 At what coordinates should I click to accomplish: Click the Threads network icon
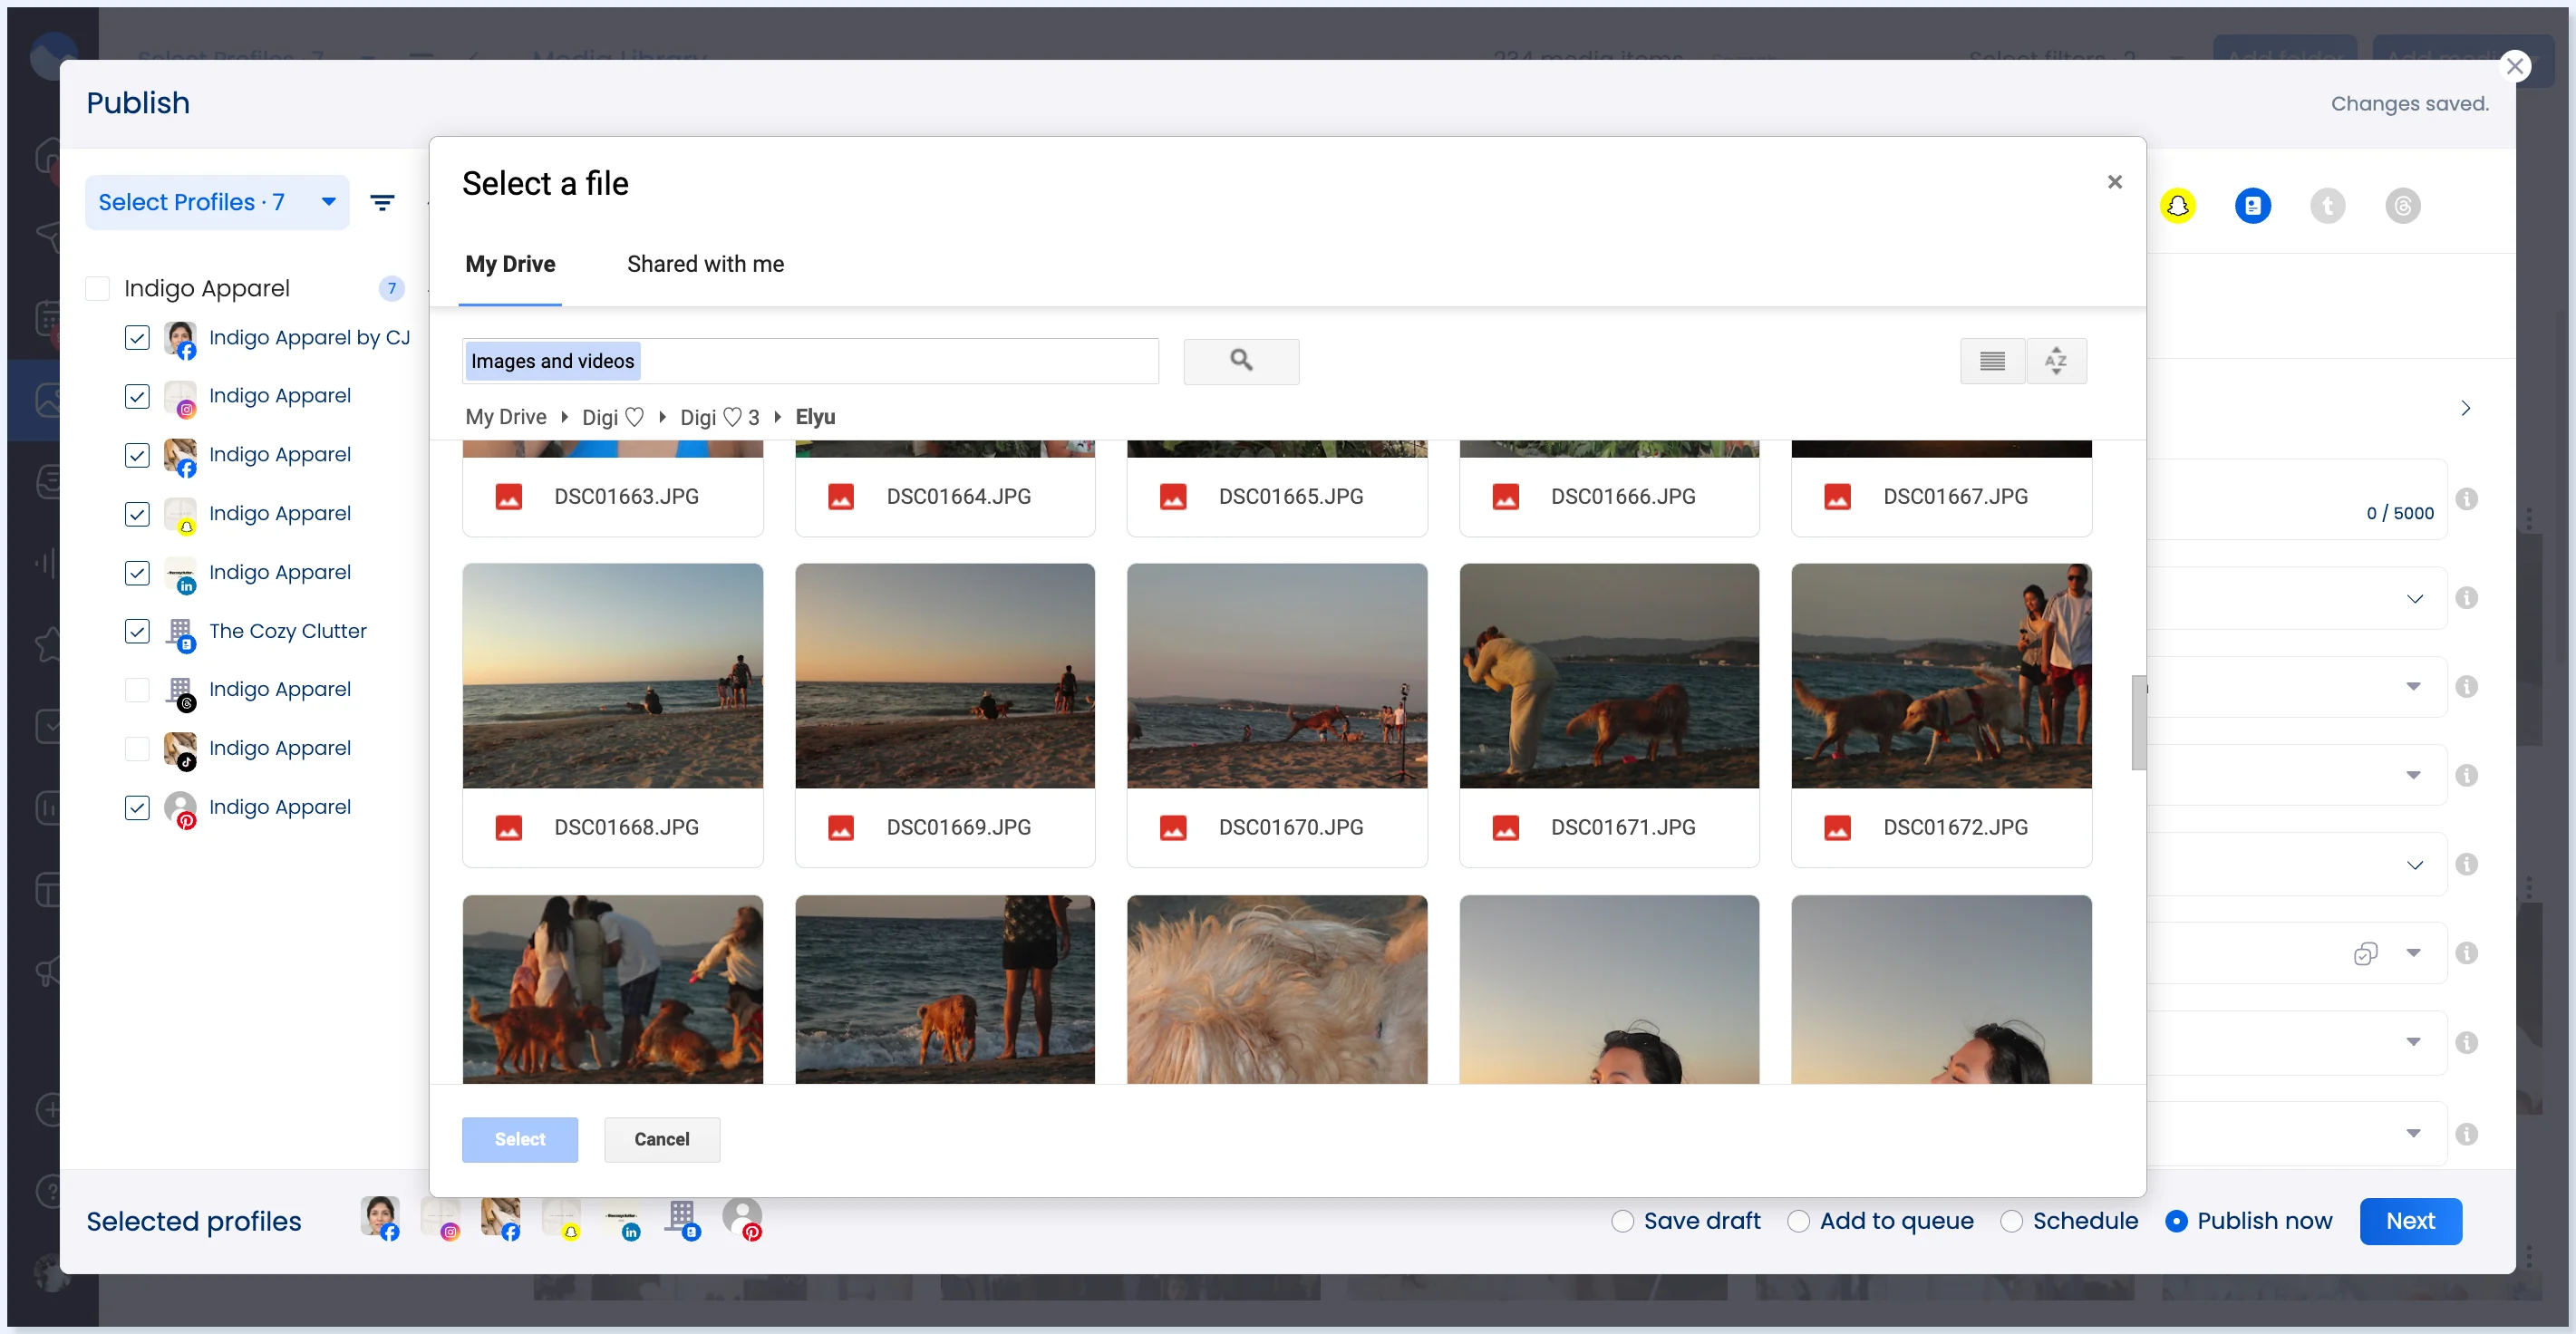2402,206
